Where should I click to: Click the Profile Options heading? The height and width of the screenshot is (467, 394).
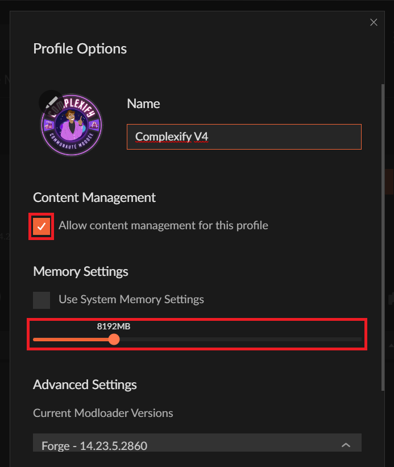coord(80,48)
